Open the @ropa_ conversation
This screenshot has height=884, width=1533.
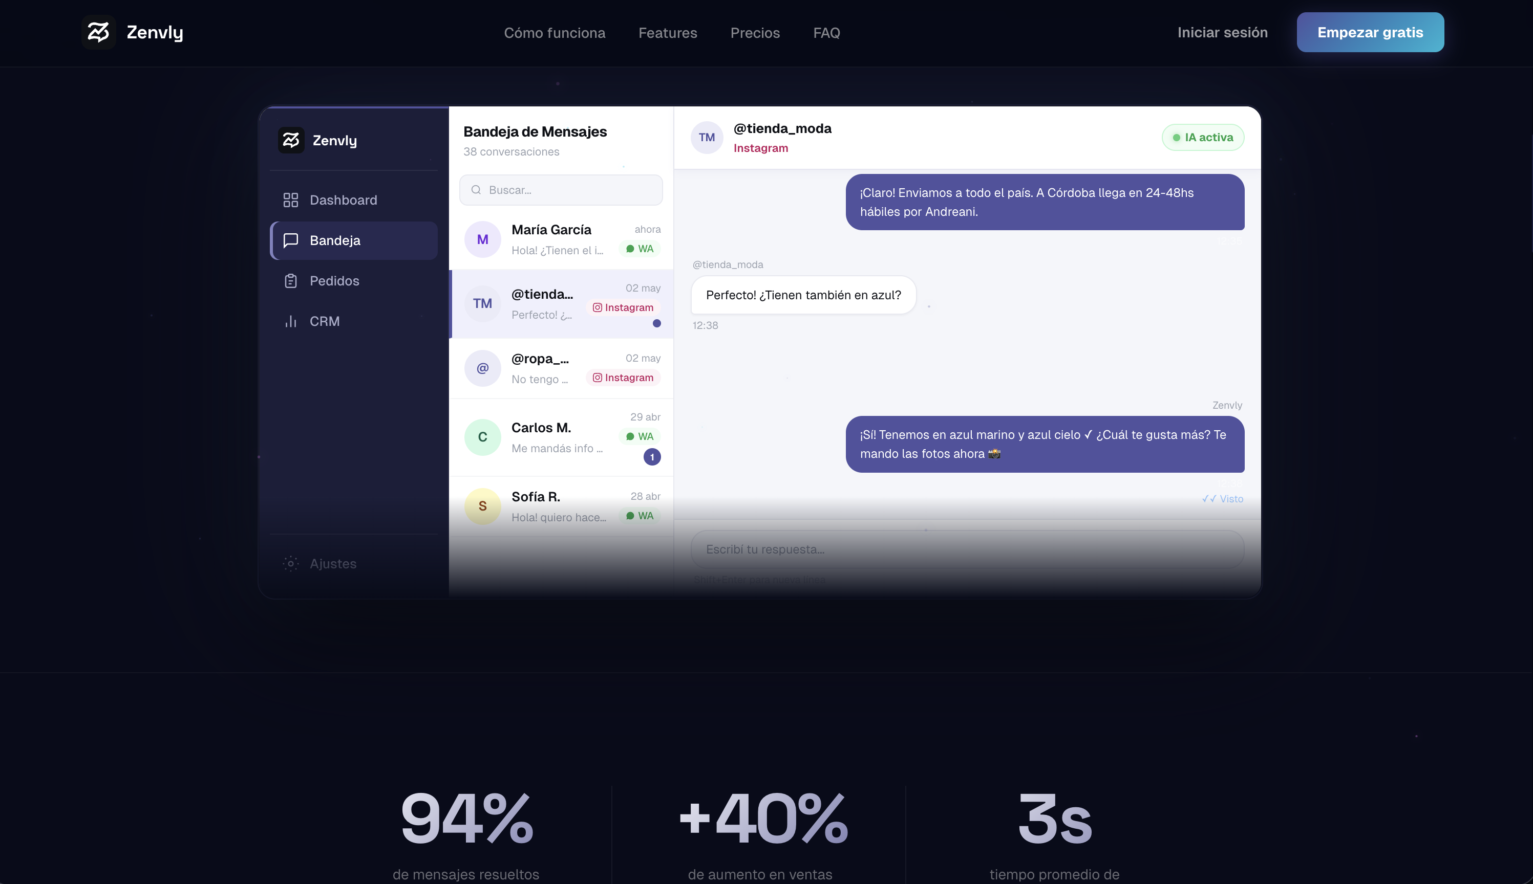coord(561,368)
